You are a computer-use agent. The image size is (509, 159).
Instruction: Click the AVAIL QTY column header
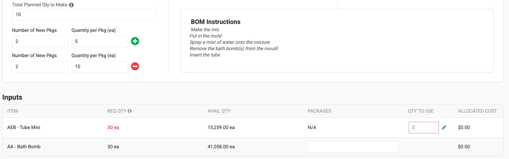219,111
